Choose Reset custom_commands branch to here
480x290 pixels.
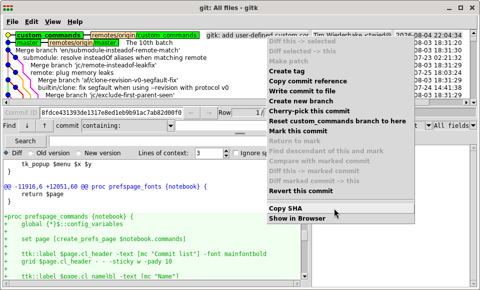coord(340,121)
